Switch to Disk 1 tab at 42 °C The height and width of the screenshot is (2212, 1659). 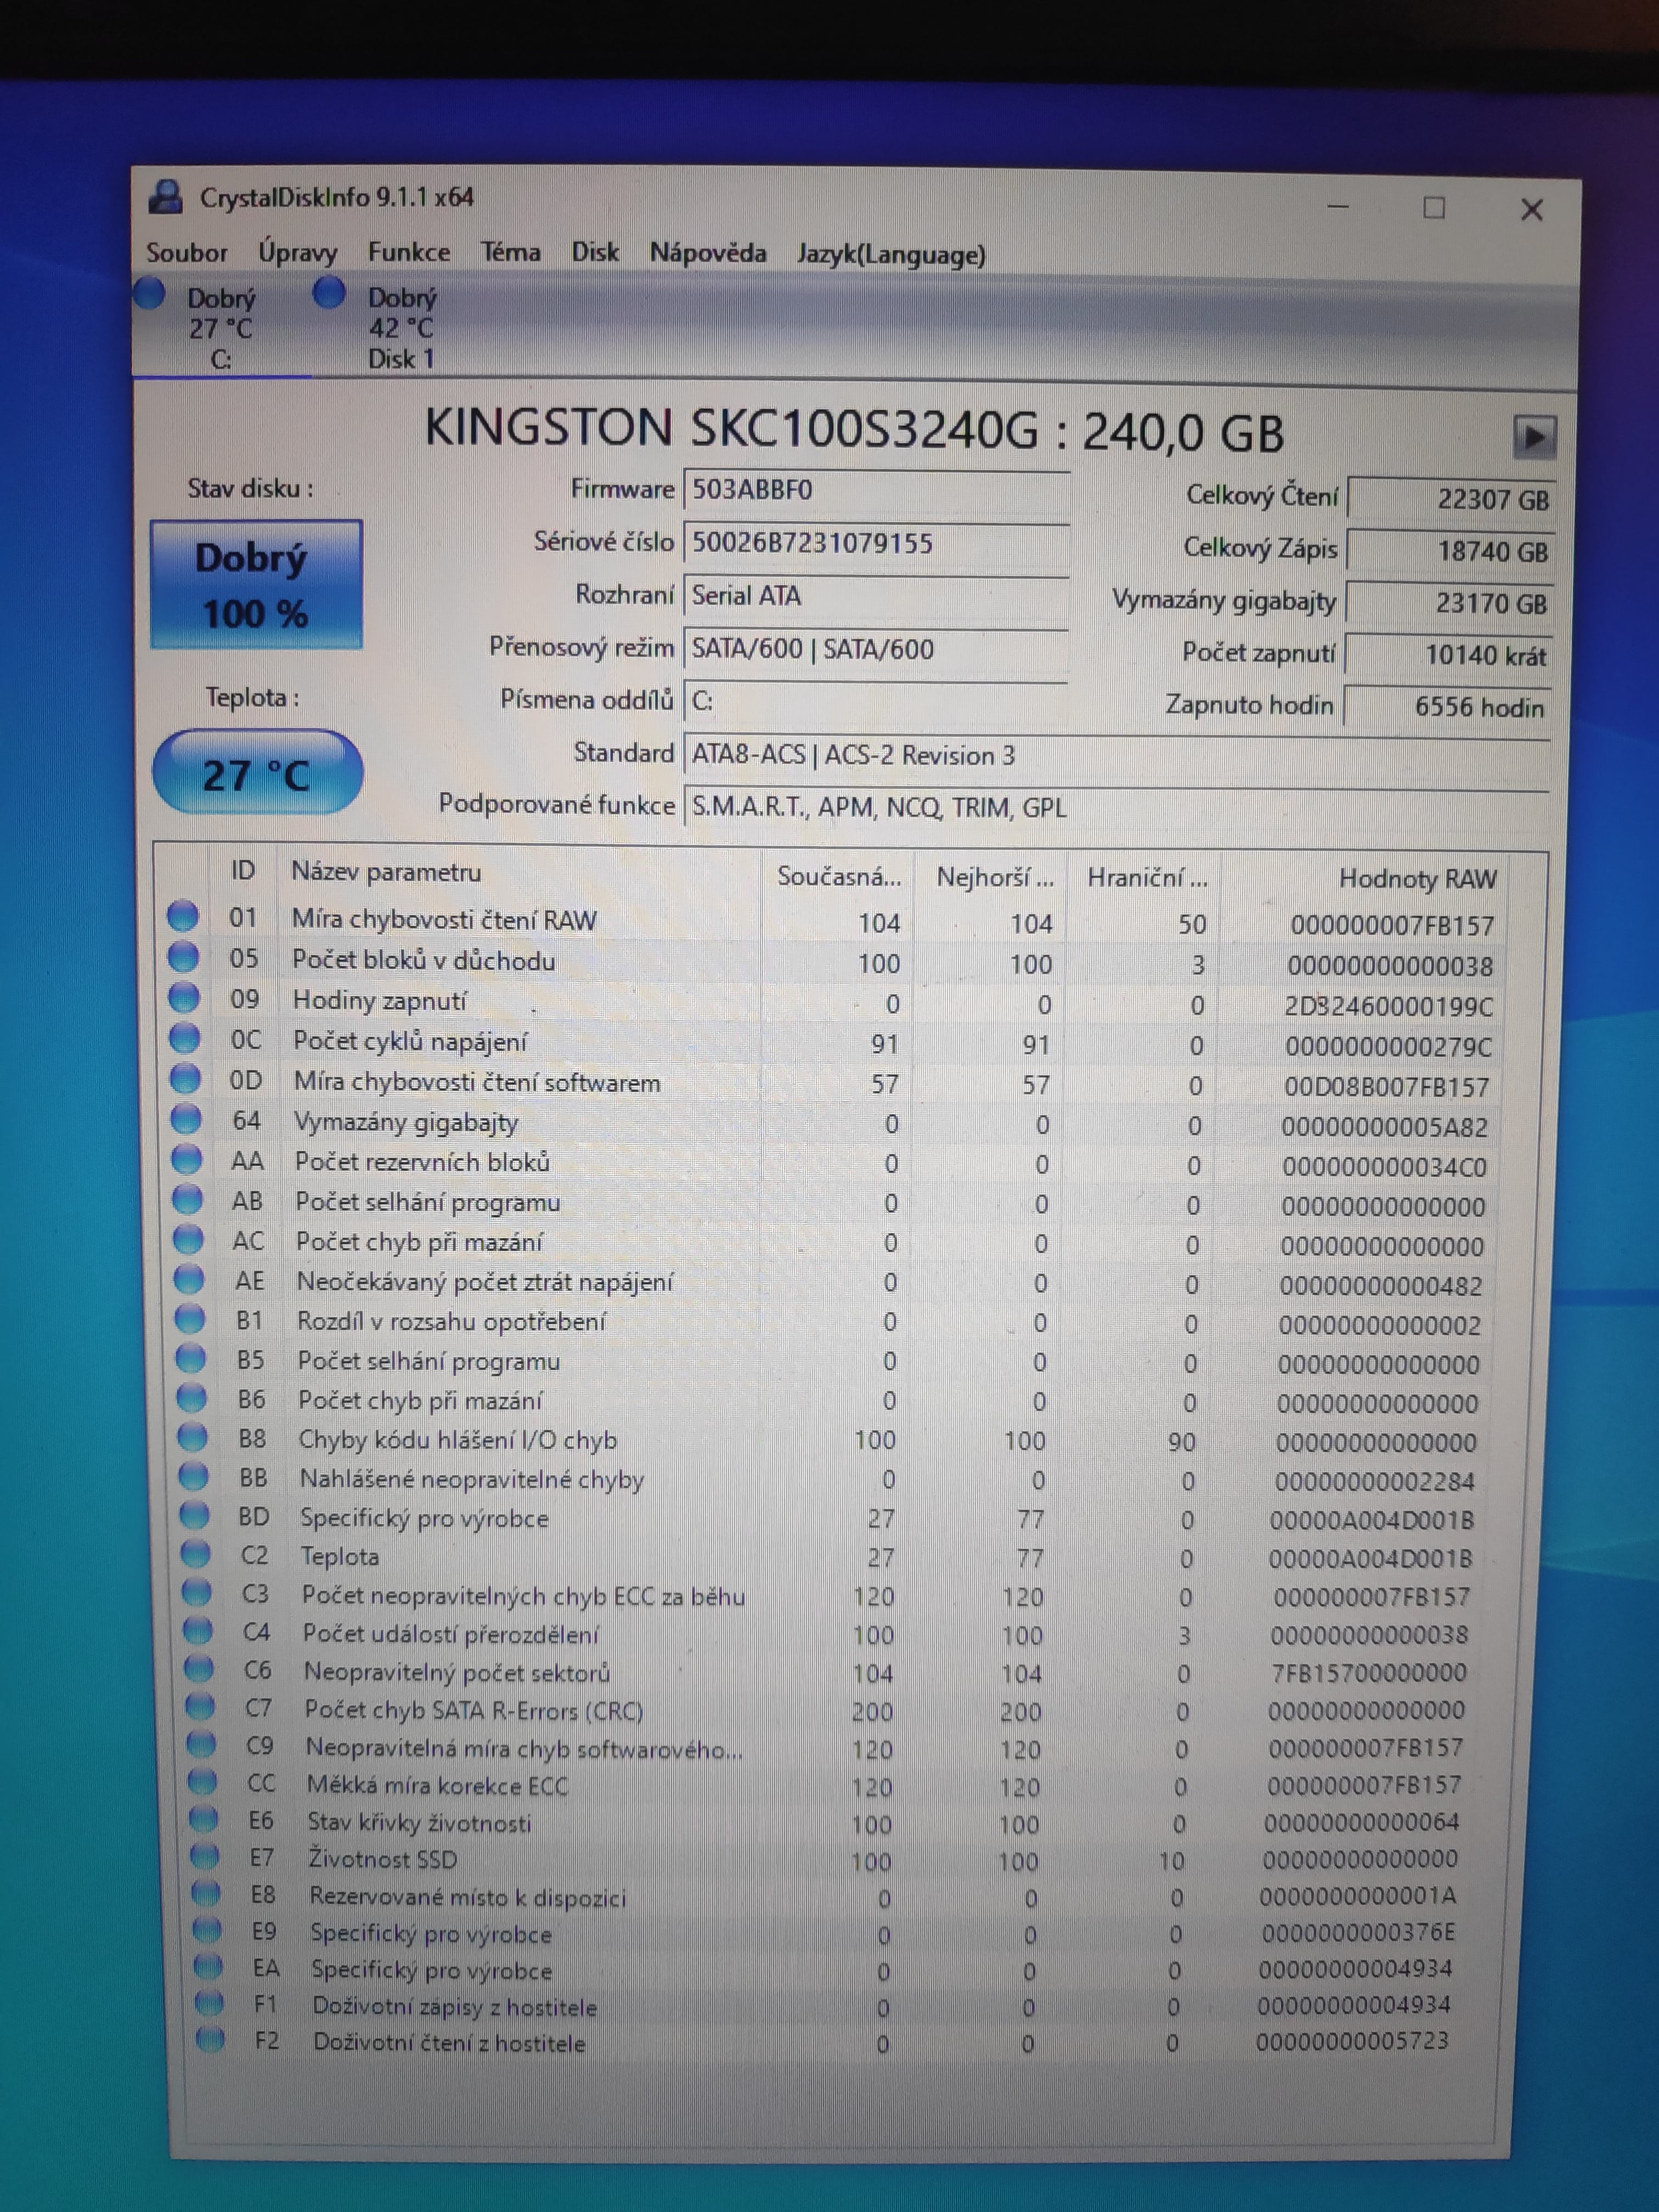[400, 328]
